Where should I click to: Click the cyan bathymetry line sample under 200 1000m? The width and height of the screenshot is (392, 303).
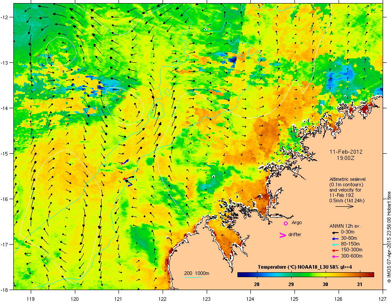click(193, 277)
